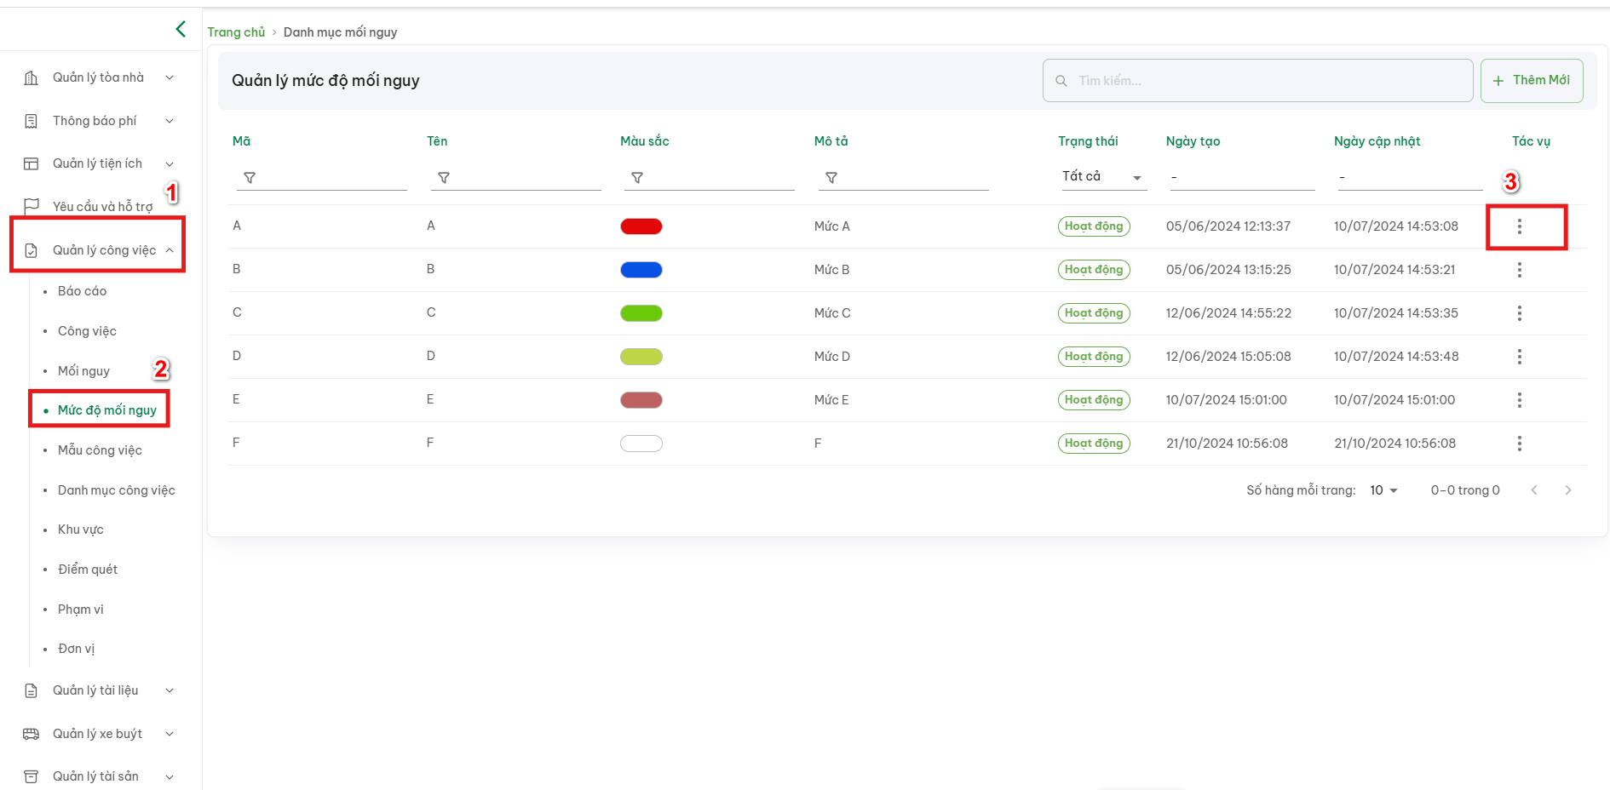Open Trạng thái Tất cả dropdown
Screen dimensions: 1610x790
tap(1103, 176)
